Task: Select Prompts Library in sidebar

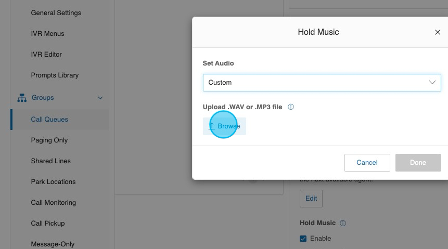Action: (55, 75)
